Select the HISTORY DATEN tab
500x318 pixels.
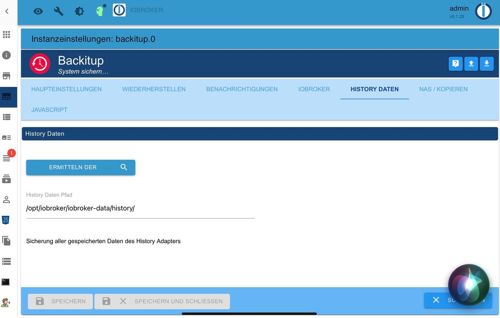tap(375, 89)
